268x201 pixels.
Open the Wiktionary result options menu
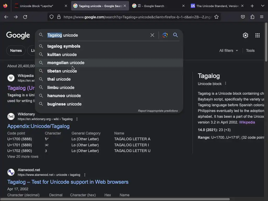(77, 119)
